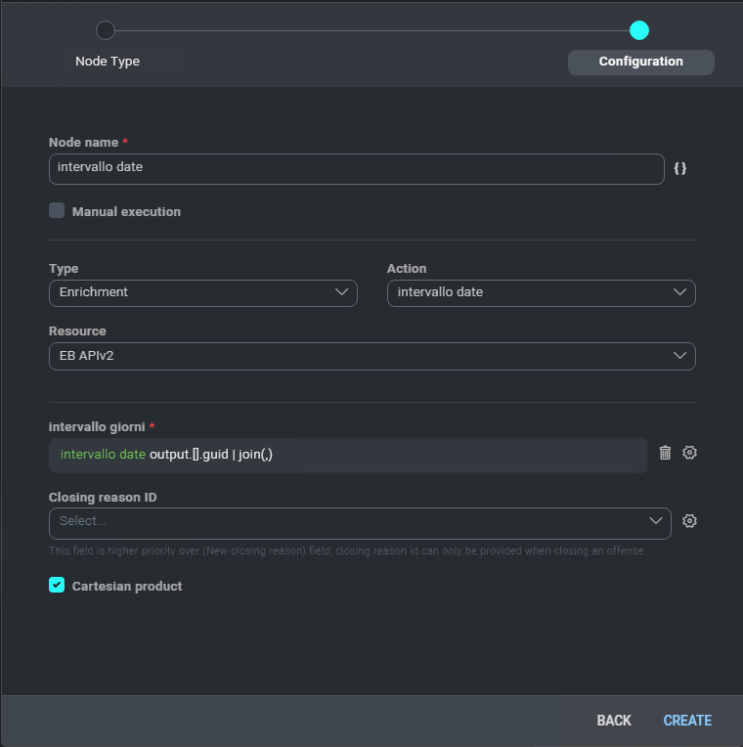Open settings gear beside Closing reason ID
This screenshot has height=747, width=743.
tap(689, 521)
